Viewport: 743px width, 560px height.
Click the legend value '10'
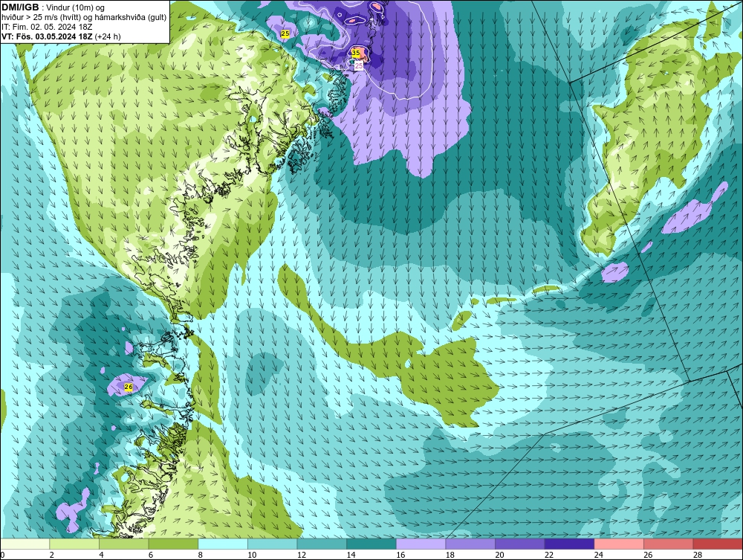[x=252, y=556]
